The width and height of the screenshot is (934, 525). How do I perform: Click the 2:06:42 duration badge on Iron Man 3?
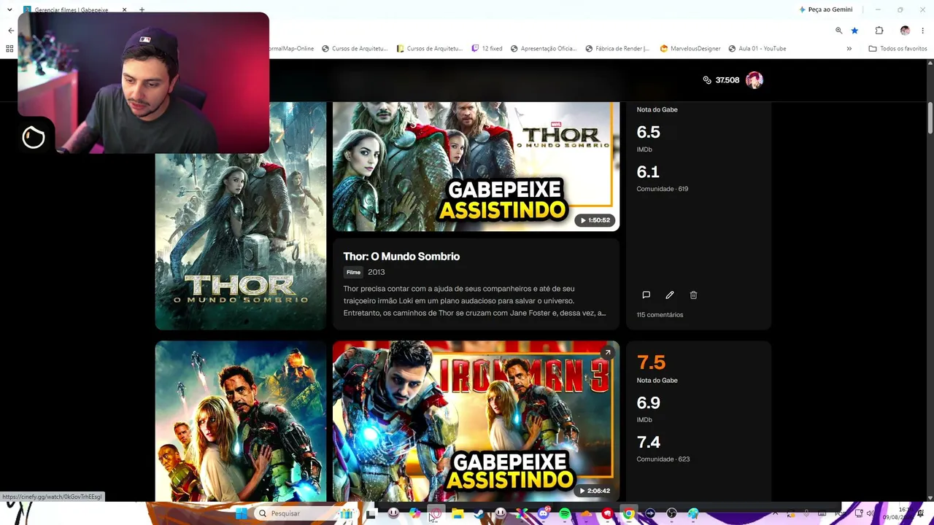(595, 491)
